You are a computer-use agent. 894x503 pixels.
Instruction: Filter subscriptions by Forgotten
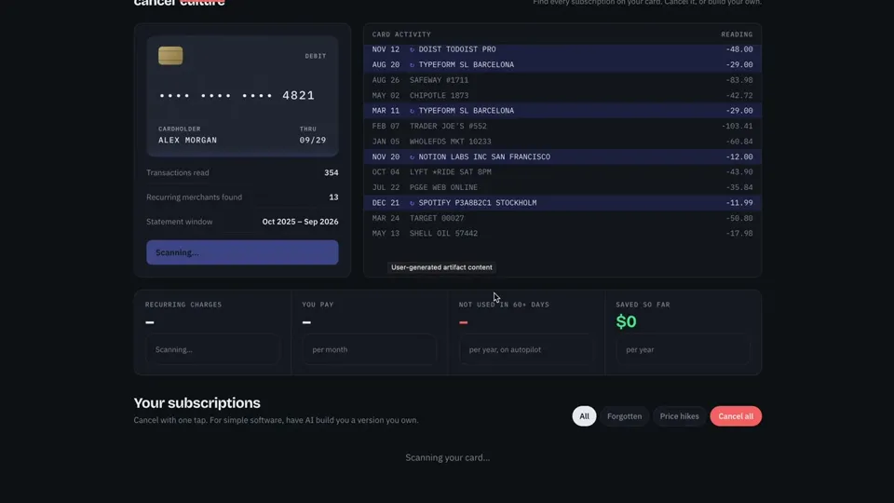click(624, 416)
